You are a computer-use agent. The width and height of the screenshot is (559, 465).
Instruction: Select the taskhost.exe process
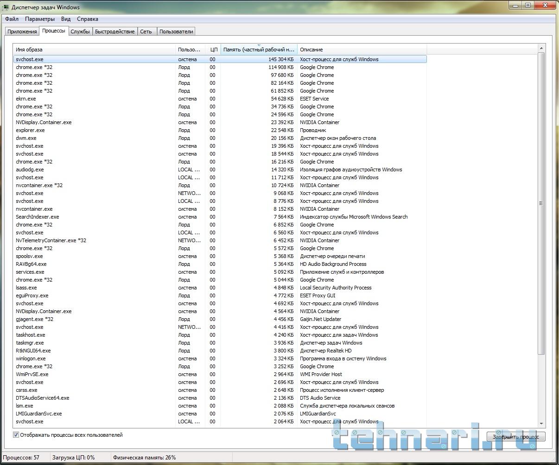(220, 335)
